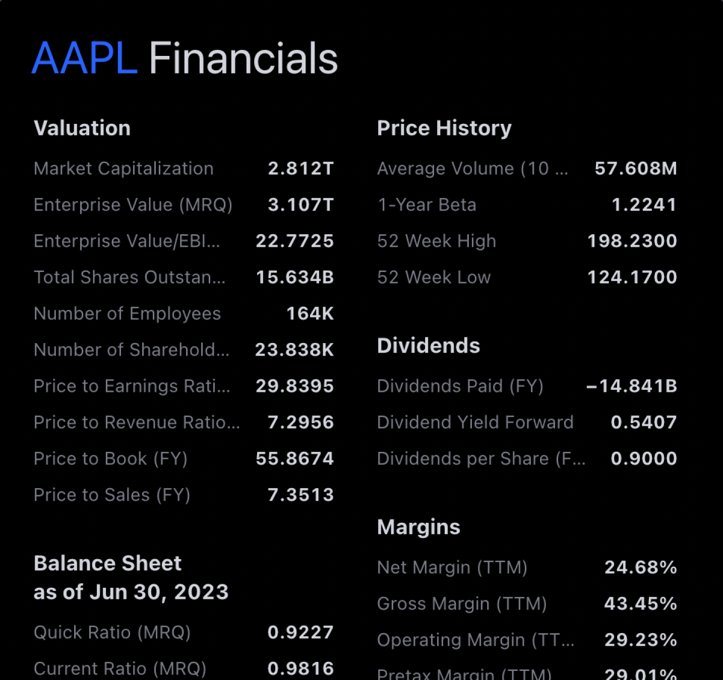Screen dimensions: 723x680
Task: Click the truncated Enterprise Value/EBI... label
Action: pyautogui.click(x=127, y=241)
